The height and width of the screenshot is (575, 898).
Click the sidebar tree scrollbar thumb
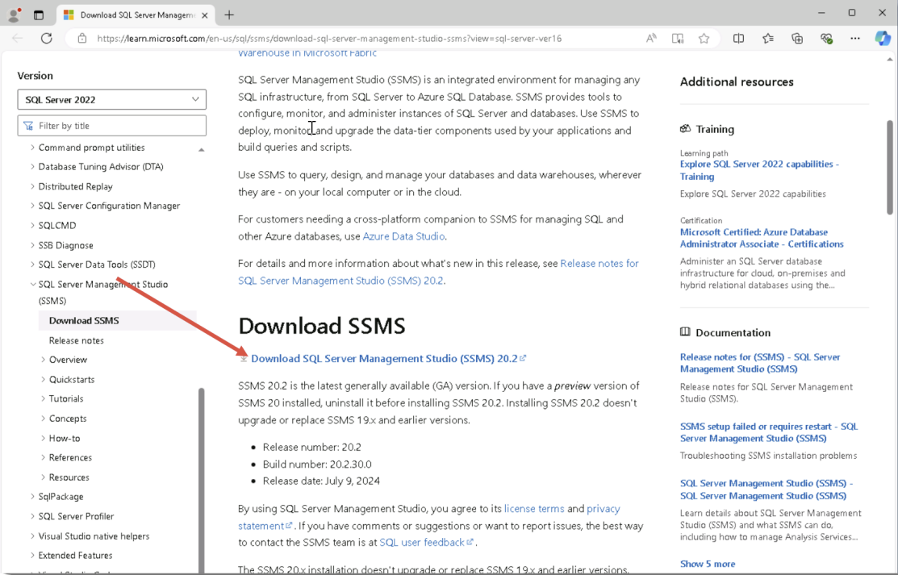point(201,480)
